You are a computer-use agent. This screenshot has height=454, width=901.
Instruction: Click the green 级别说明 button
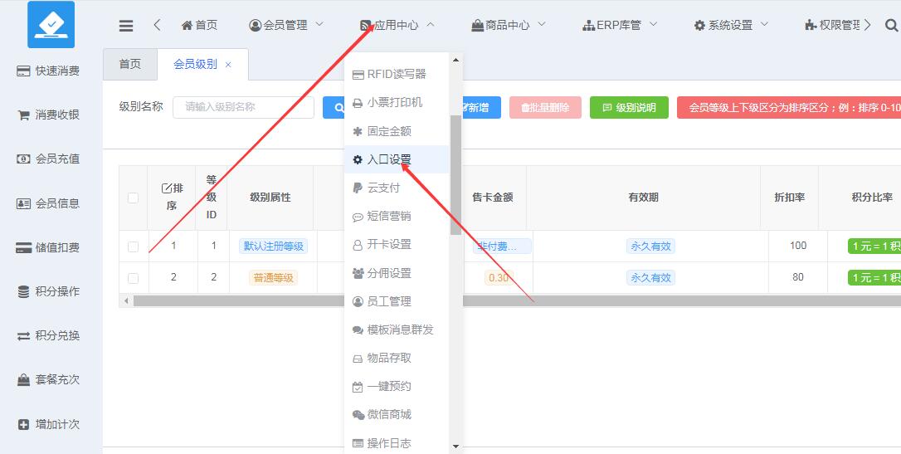click(x=629, y=108)
